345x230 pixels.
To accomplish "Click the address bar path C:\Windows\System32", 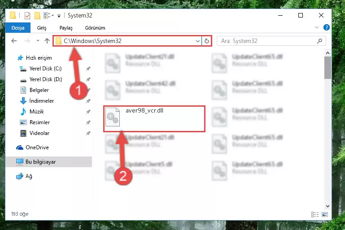I will 92,41.
